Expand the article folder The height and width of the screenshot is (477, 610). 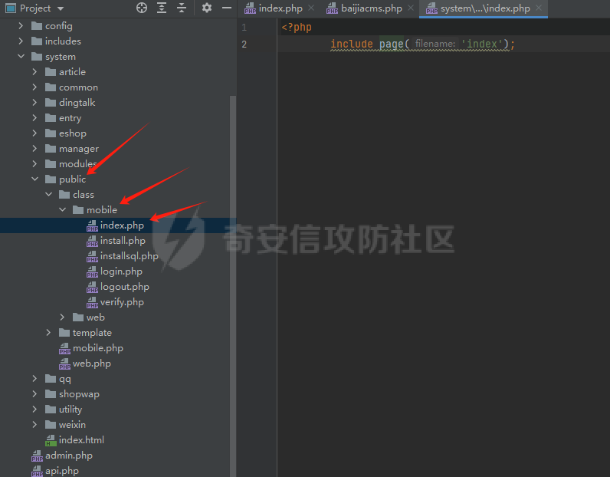click(34, 72)
